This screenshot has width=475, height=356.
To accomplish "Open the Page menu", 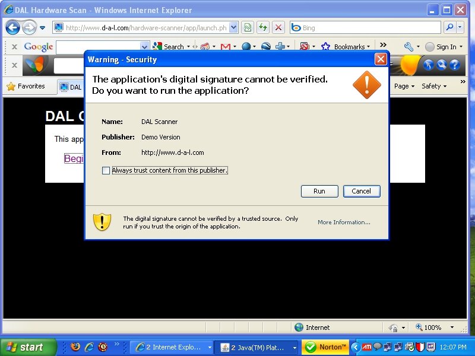I will 404,86.
